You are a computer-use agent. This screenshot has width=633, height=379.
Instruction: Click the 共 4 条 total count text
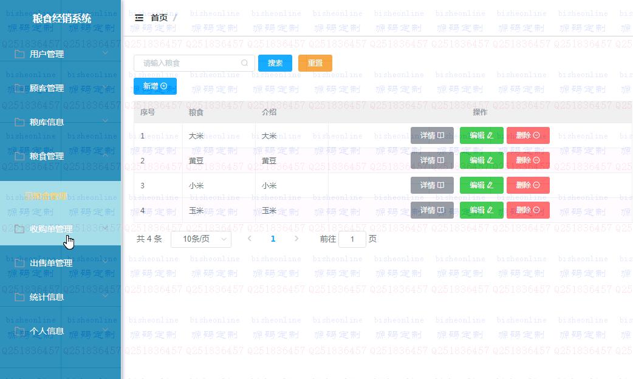pyautogui.click(x=149, y=239)
